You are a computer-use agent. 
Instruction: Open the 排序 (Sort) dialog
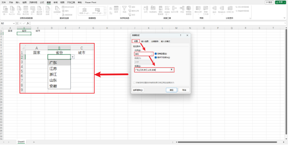(x=116, y=9)
